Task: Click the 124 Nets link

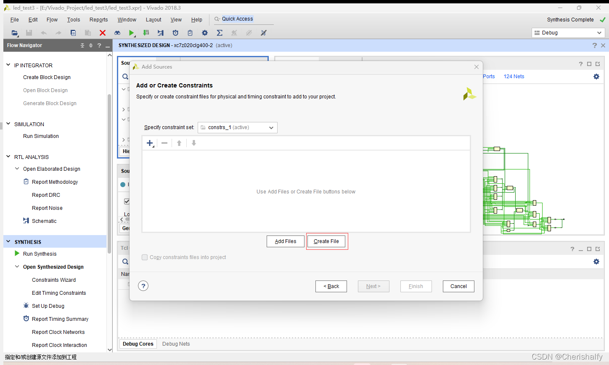Action: [514, 77]
